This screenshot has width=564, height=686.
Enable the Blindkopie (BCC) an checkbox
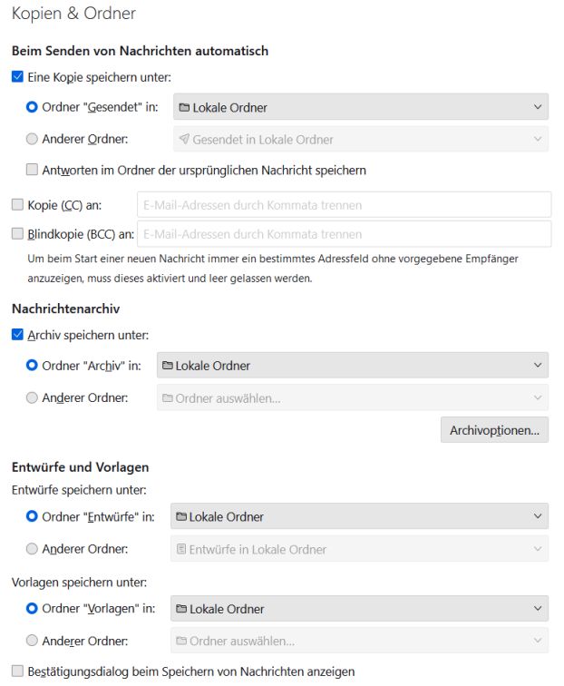pyautogui.click(x=17, y=234)
